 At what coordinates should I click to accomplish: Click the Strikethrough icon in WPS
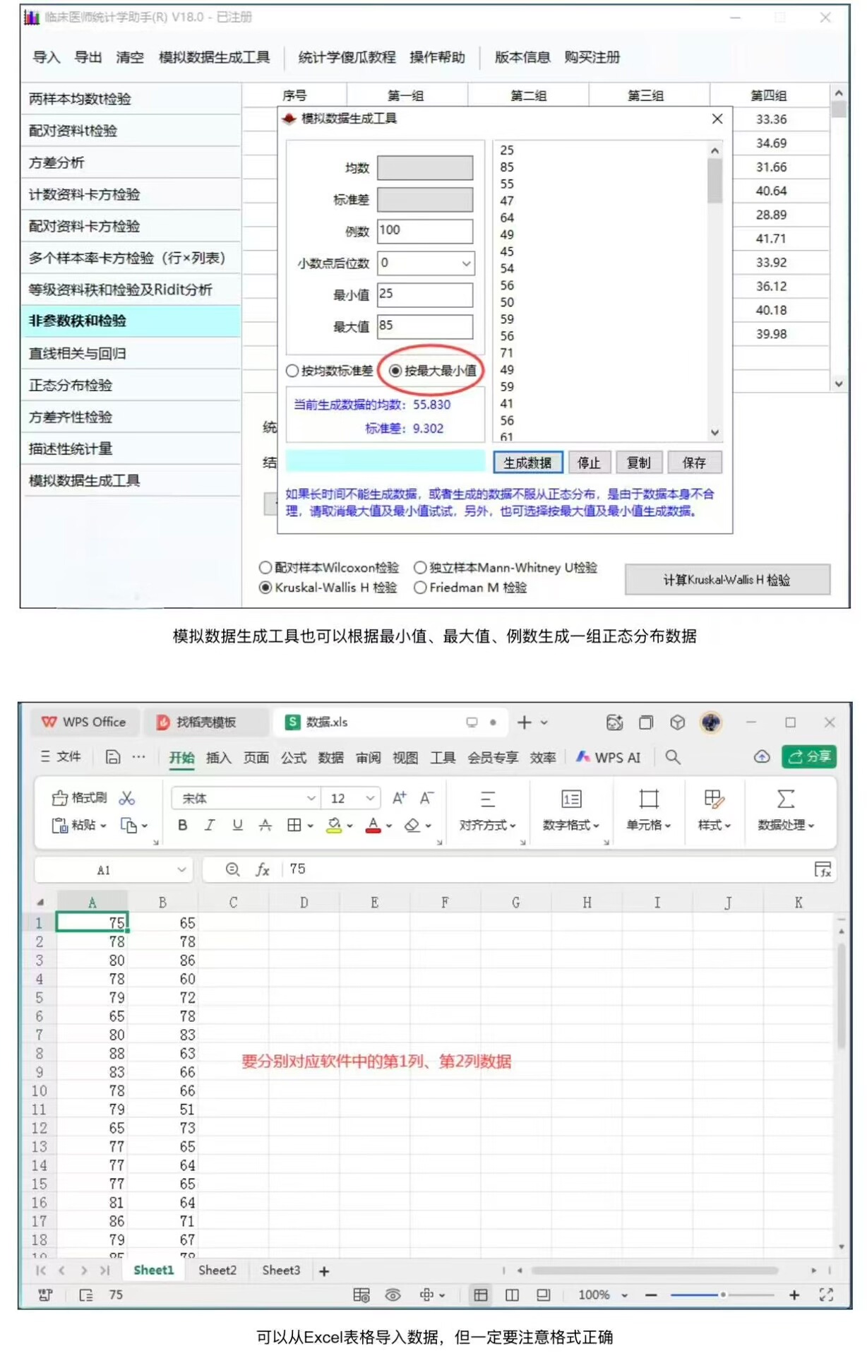(265, 825)
